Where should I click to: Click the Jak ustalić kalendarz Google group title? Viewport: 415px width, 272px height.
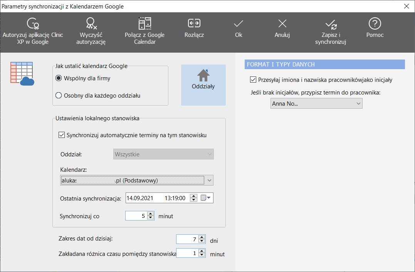tap(91, 66)
